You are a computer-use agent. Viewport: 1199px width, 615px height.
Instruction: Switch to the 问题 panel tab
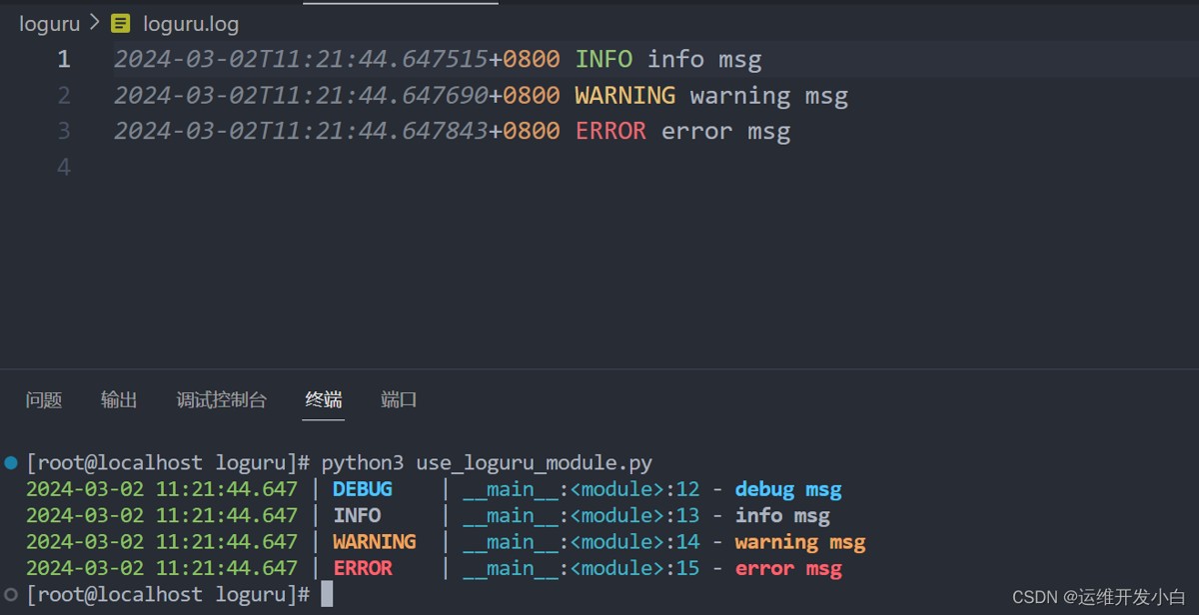pyautogui.click(x=44, y=400)
